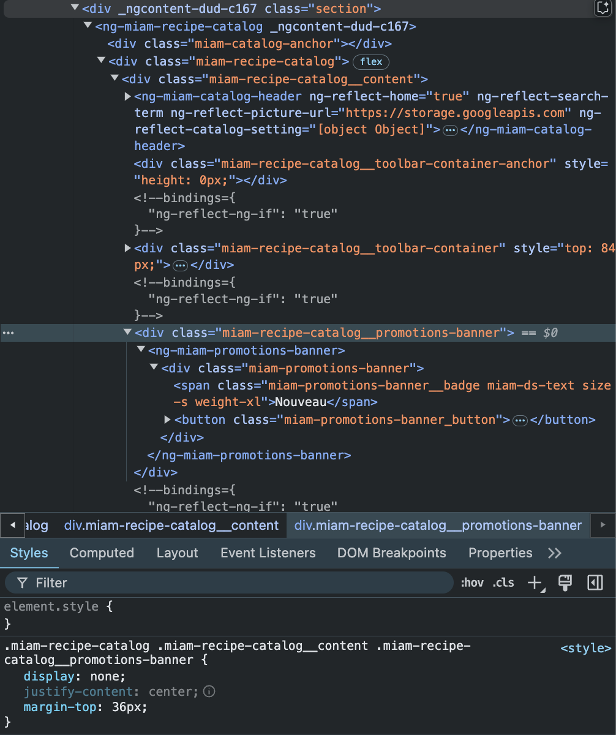Image resolution: width=616 pixels, height=735 pixels.
Task: Click the <style> source link in Styles pane
Action: point(585,648)
